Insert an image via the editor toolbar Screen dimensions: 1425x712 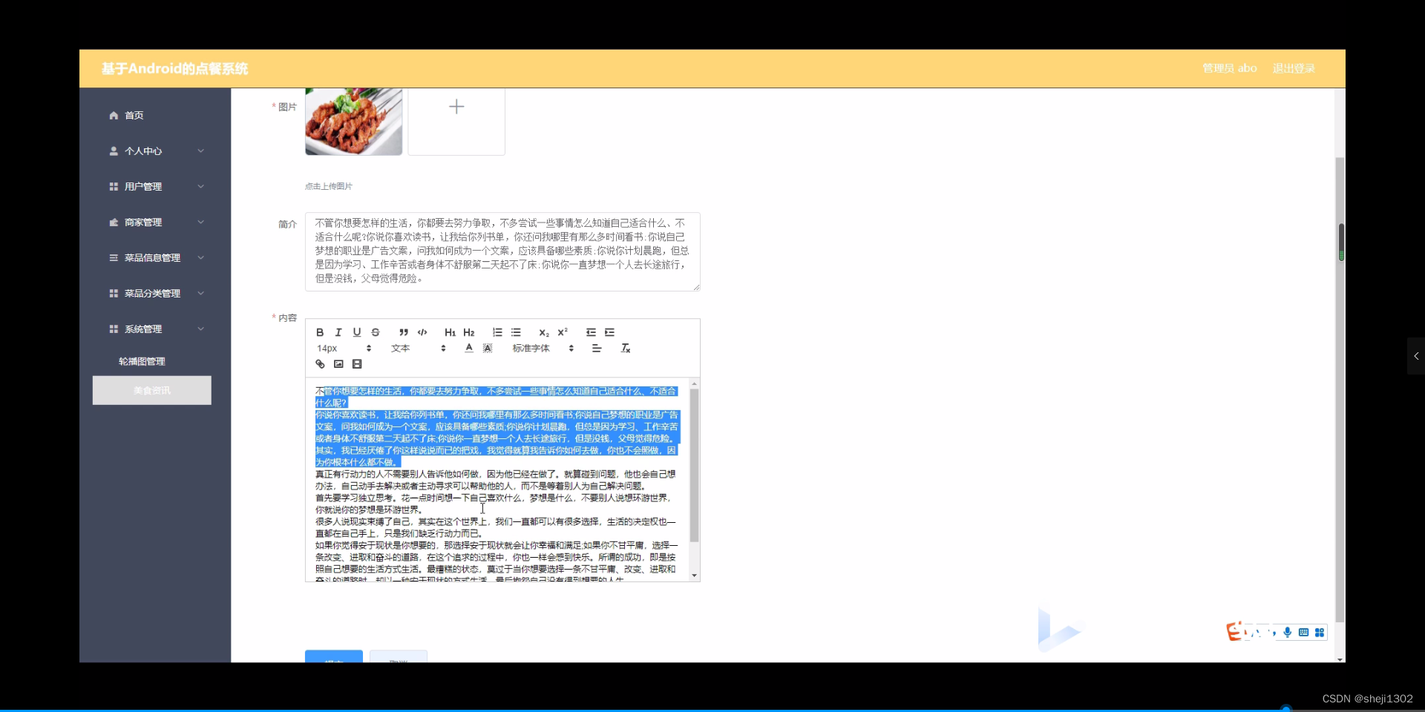click(338, 363)
